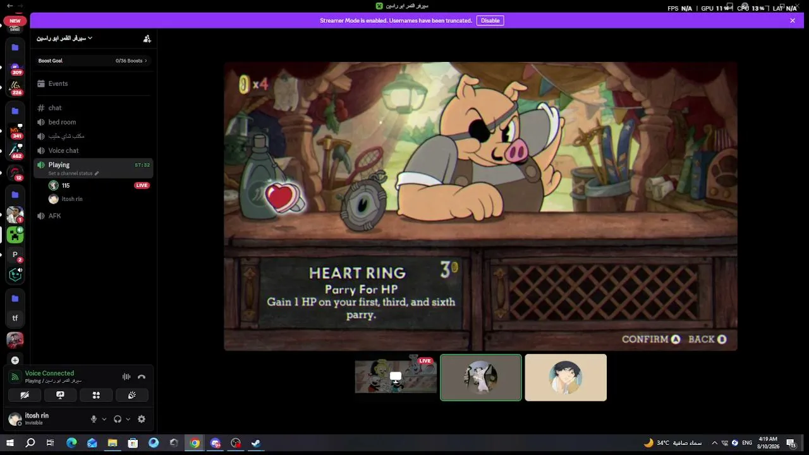Open voice connection signal details
The image size is (809, 455).
point(15,377)
